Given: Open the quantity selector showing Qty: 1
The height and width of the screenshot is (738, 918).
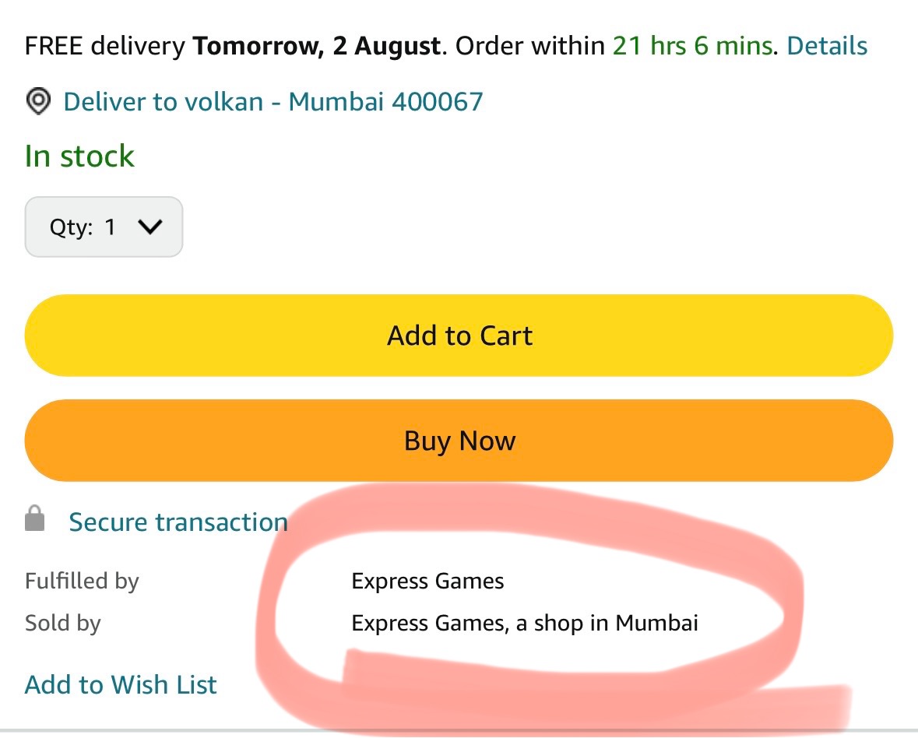Looking at the screenshot, I should tap(104, 227).
